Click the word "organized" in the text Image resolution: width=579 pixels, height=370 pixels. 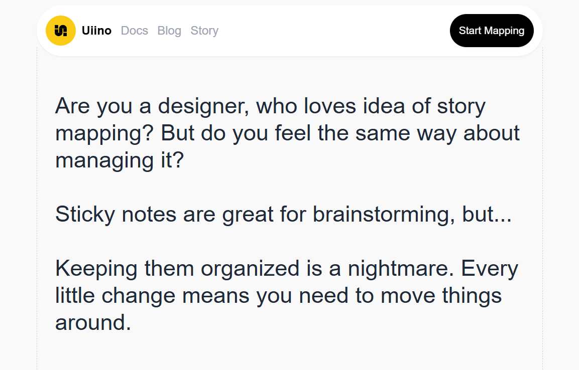pos(250,269)
